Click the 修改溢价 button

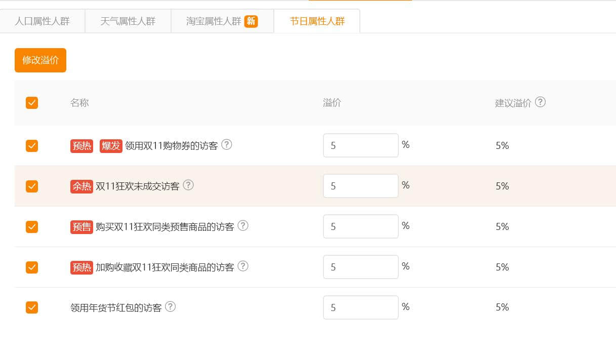(40, 60)
